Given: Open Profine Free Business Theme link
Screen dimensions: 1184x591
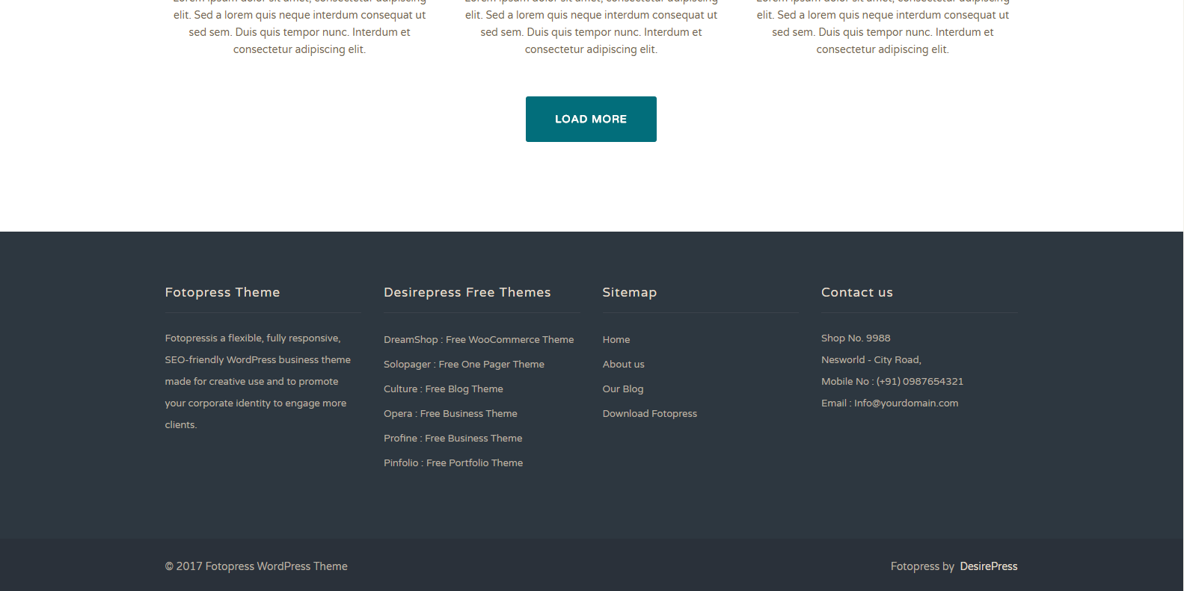Looking at the screenshot, I should coord(453,438).
